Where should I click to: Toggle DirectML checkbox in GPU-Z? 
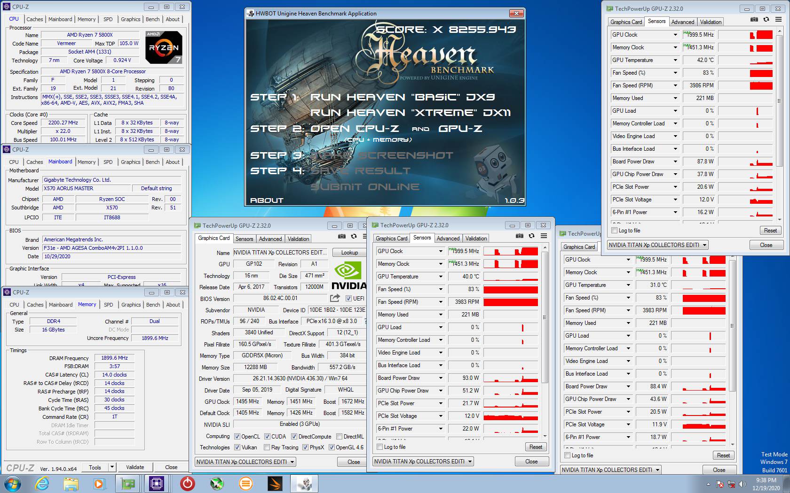(340, 437)
